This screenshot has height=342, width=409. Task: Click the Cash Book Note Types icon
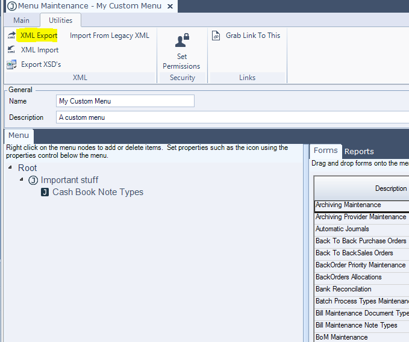point(45,192)
